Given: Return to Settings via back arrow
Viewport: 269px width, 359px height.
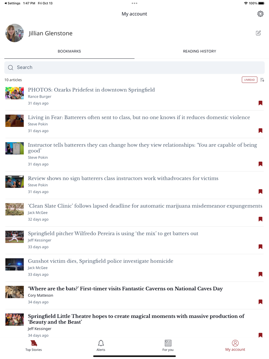Looking at the screenshot, I should [12, 3].
